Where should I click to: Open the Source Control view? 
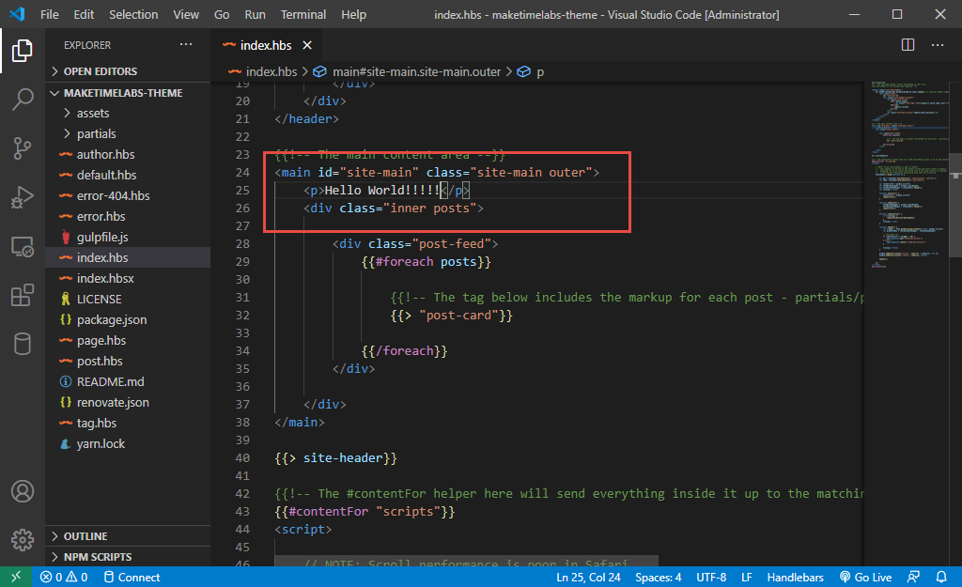click(23, 147)
